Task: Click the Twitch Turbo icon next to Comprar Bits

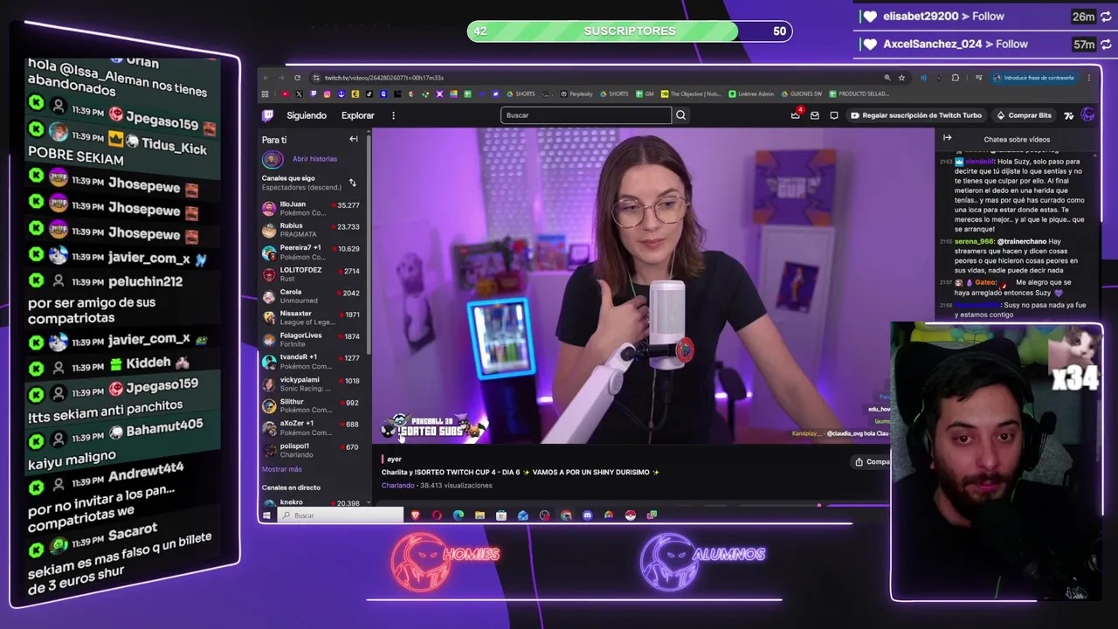Action: (x=1068, y=115)
